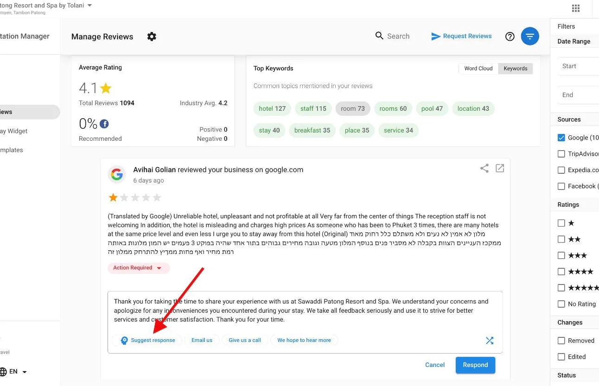Select the service 34 keyword chip

coord(399,131)
